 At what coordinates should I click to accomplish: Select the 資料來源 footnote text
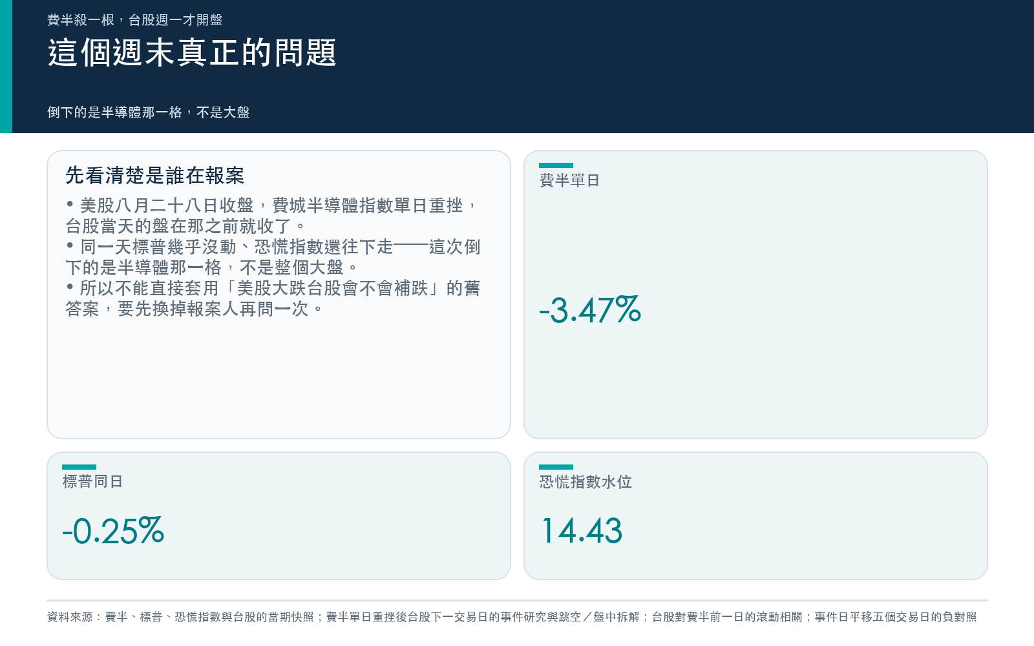click(512, 617)
